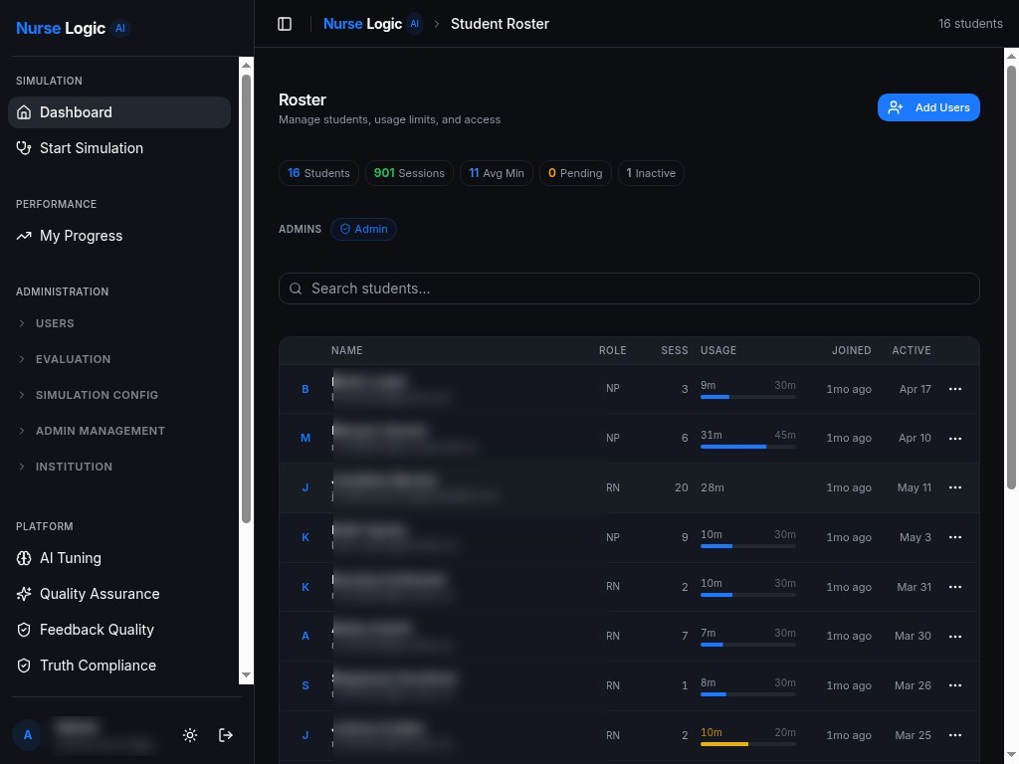Open row actions for Mar 26 student

click(954, 685)
